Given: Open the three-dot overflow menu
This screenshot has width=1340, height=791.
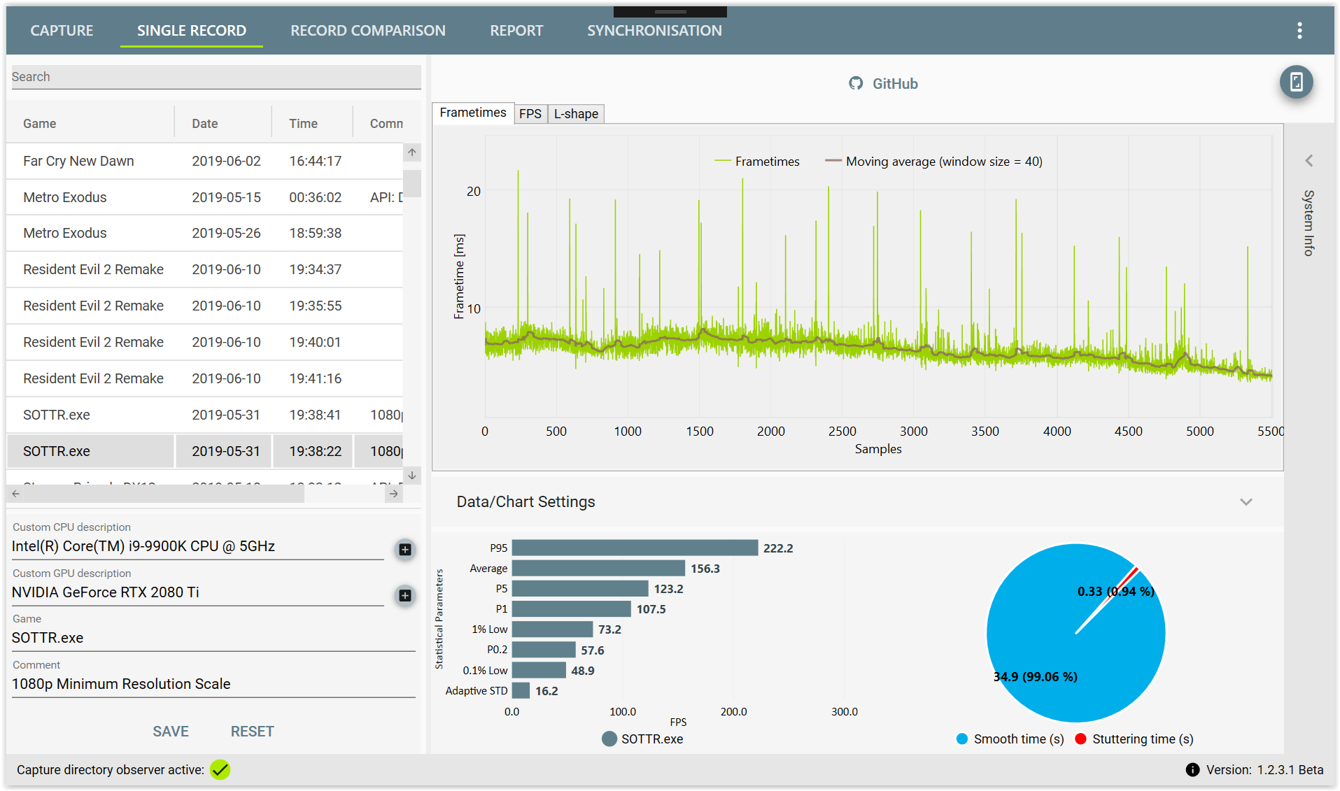Looking at the screenshot, I should [1299, 31].
